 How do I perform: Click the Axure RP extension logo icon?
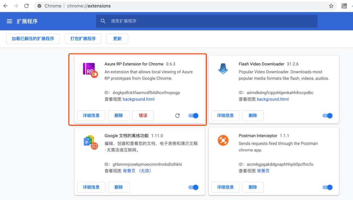click(90, 70)
